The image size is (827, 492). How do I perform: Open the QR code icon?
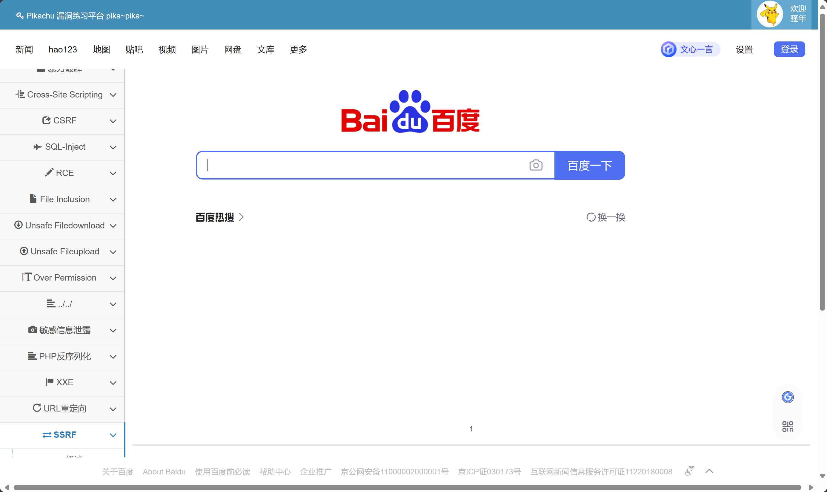coord(788,426)
